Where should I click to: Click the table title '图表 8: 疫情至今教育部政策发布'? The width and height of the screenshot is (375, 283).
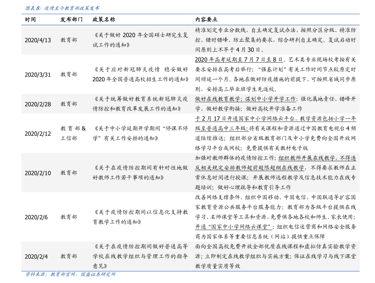tap(62, 8)
